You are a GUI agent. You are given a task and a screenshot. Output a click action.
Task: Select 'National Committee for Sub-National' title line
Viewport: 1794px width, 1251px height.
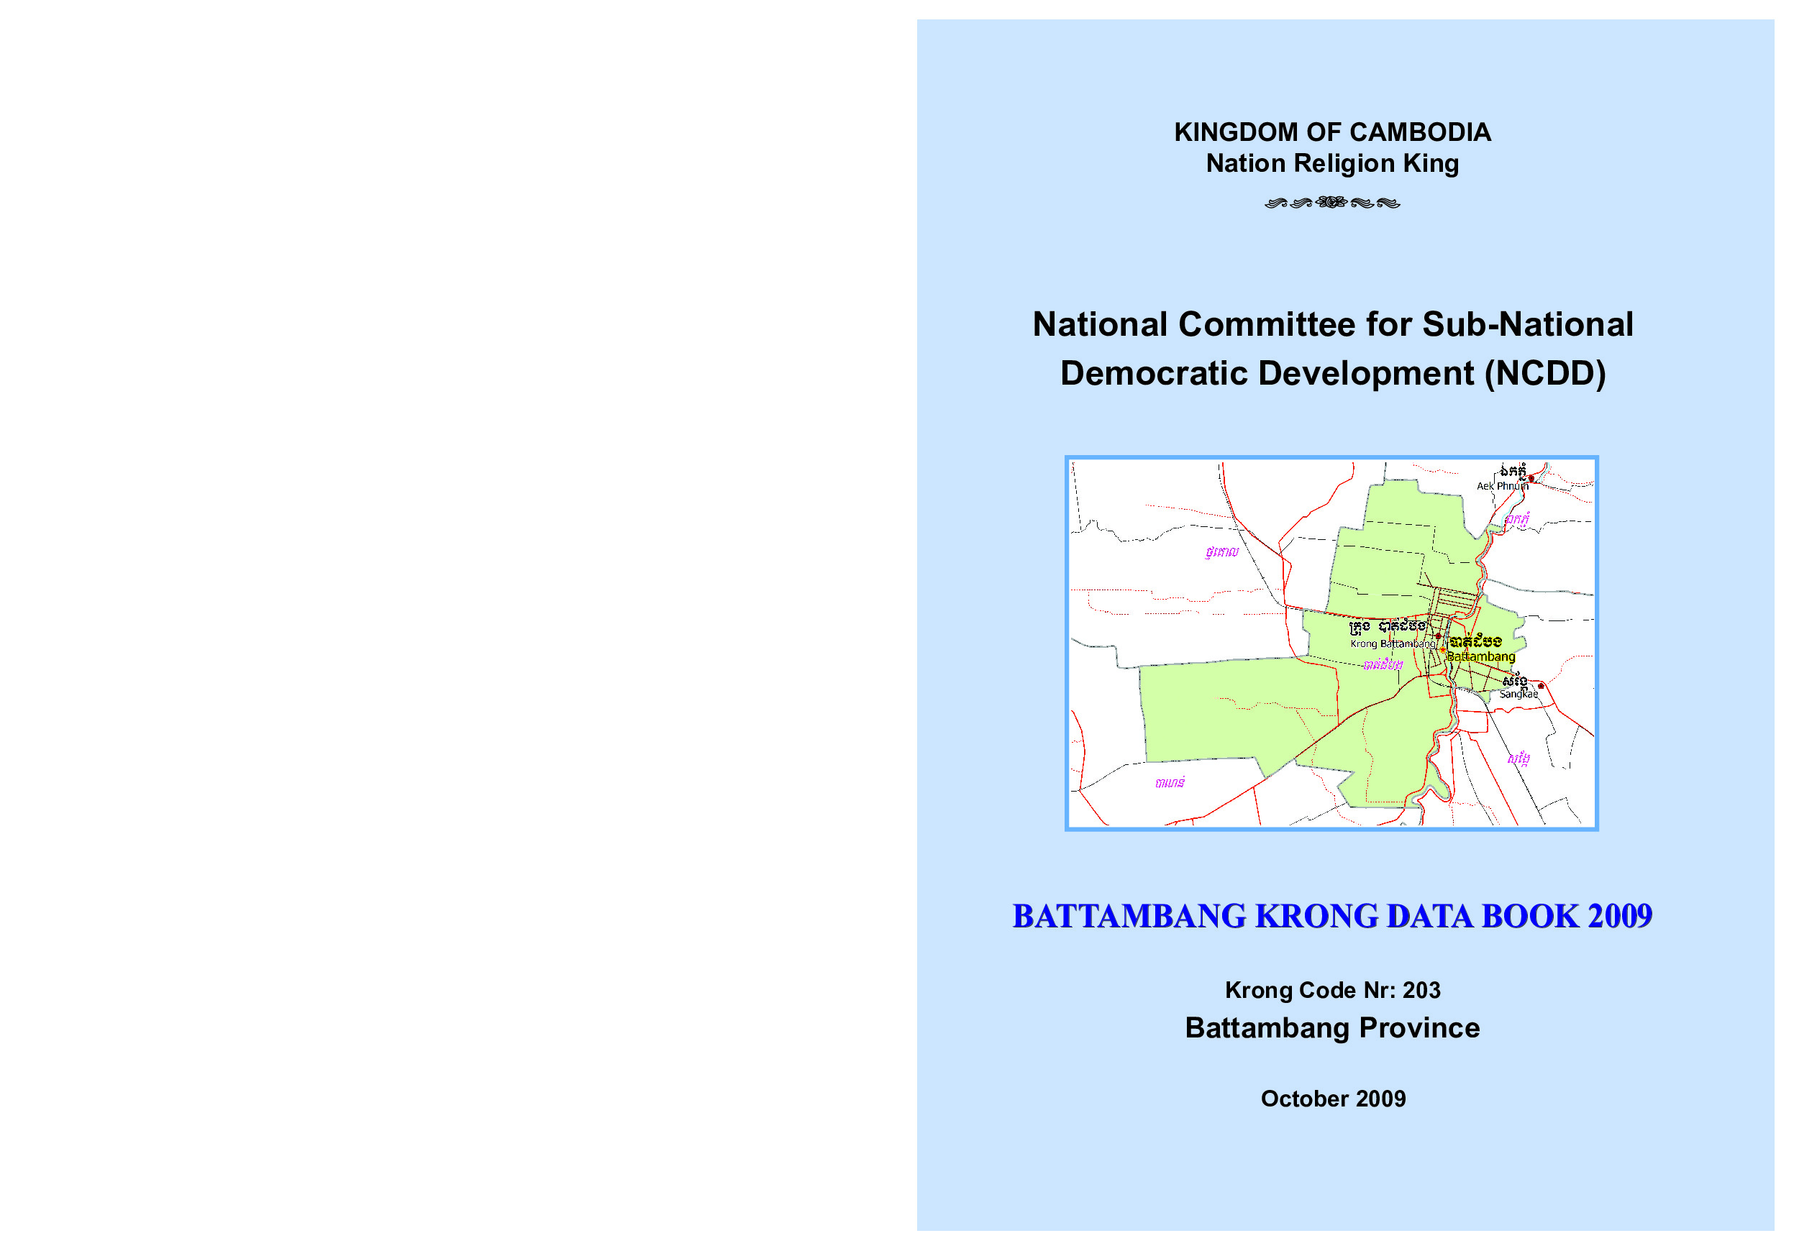pyautogui.click(x=1332, y=324)
